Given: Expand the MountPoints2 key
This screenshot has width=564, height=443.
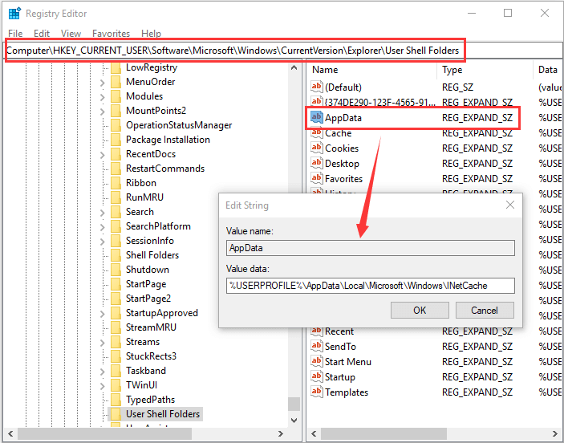Looking at the screenshot, I should click(x=103, y=112).
